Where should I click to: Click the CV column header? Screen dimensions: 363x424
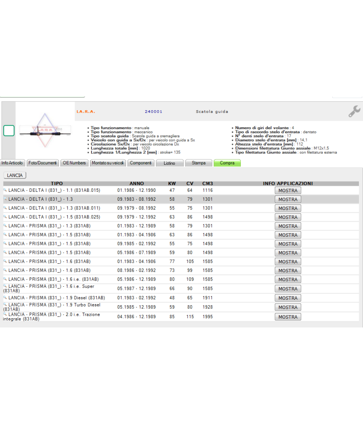(x=190, y=184)
